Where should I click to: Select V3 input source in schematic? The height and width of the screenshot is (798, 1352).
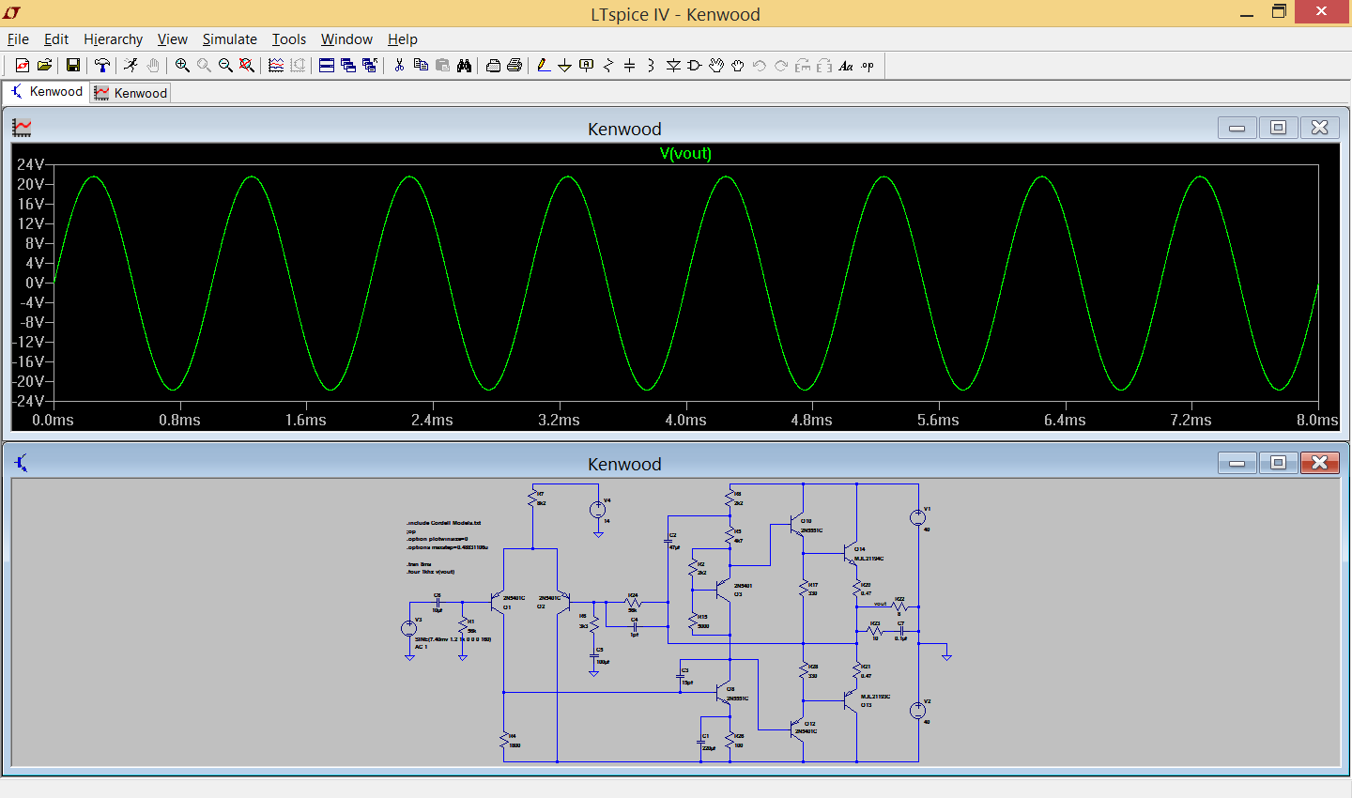point(409,628)
